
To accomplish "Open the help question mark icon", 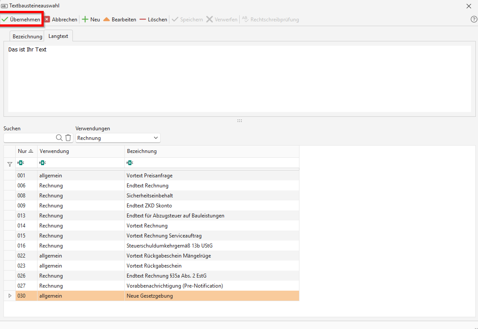I will pyautogui.click(x=474, y=19).
